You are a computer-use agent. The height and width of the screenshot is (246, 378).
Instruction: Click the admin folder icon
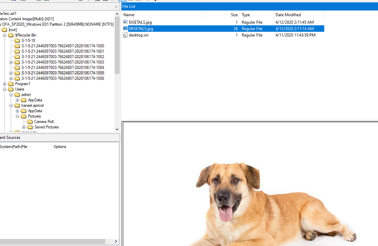tap(17, 95)
